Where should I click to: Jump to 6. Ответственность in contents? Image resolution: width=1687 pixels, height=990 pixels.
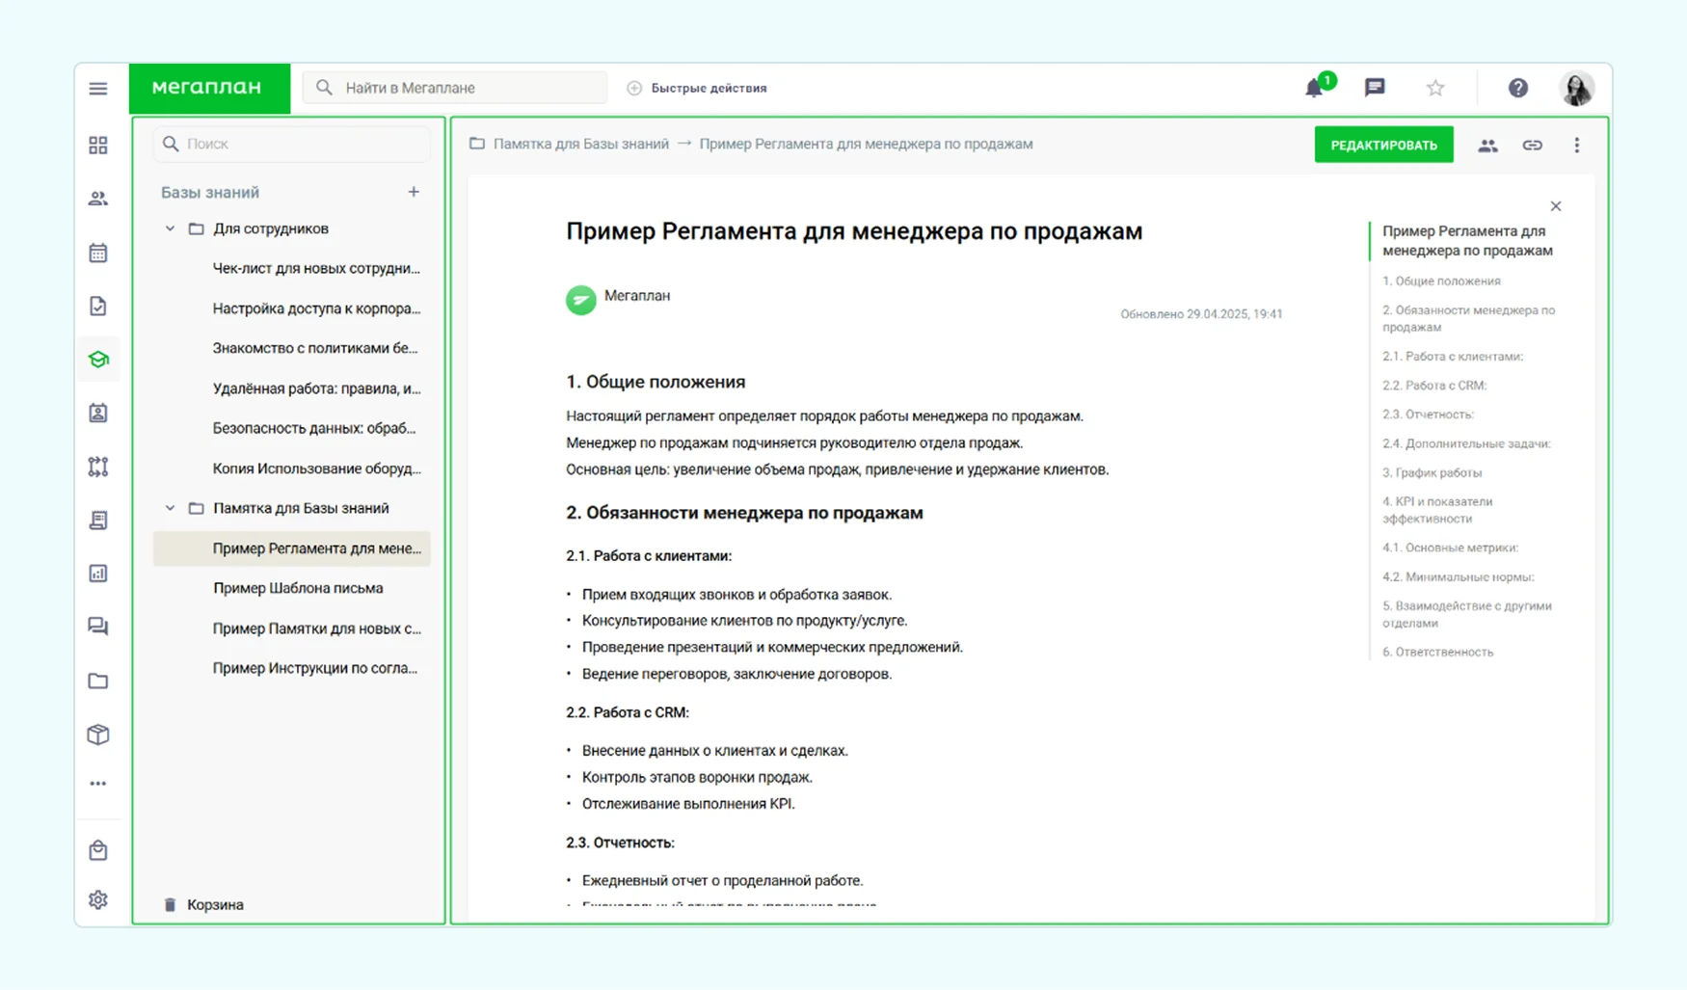pyautogui.click(x=1437, y=653)
